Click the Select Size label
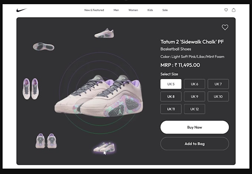 (169, 74)
